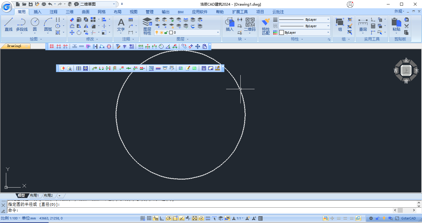This screenshot has width=422, height=223.
Task: Click the 插入 (Insert) block button
Action: click(230, 24)
